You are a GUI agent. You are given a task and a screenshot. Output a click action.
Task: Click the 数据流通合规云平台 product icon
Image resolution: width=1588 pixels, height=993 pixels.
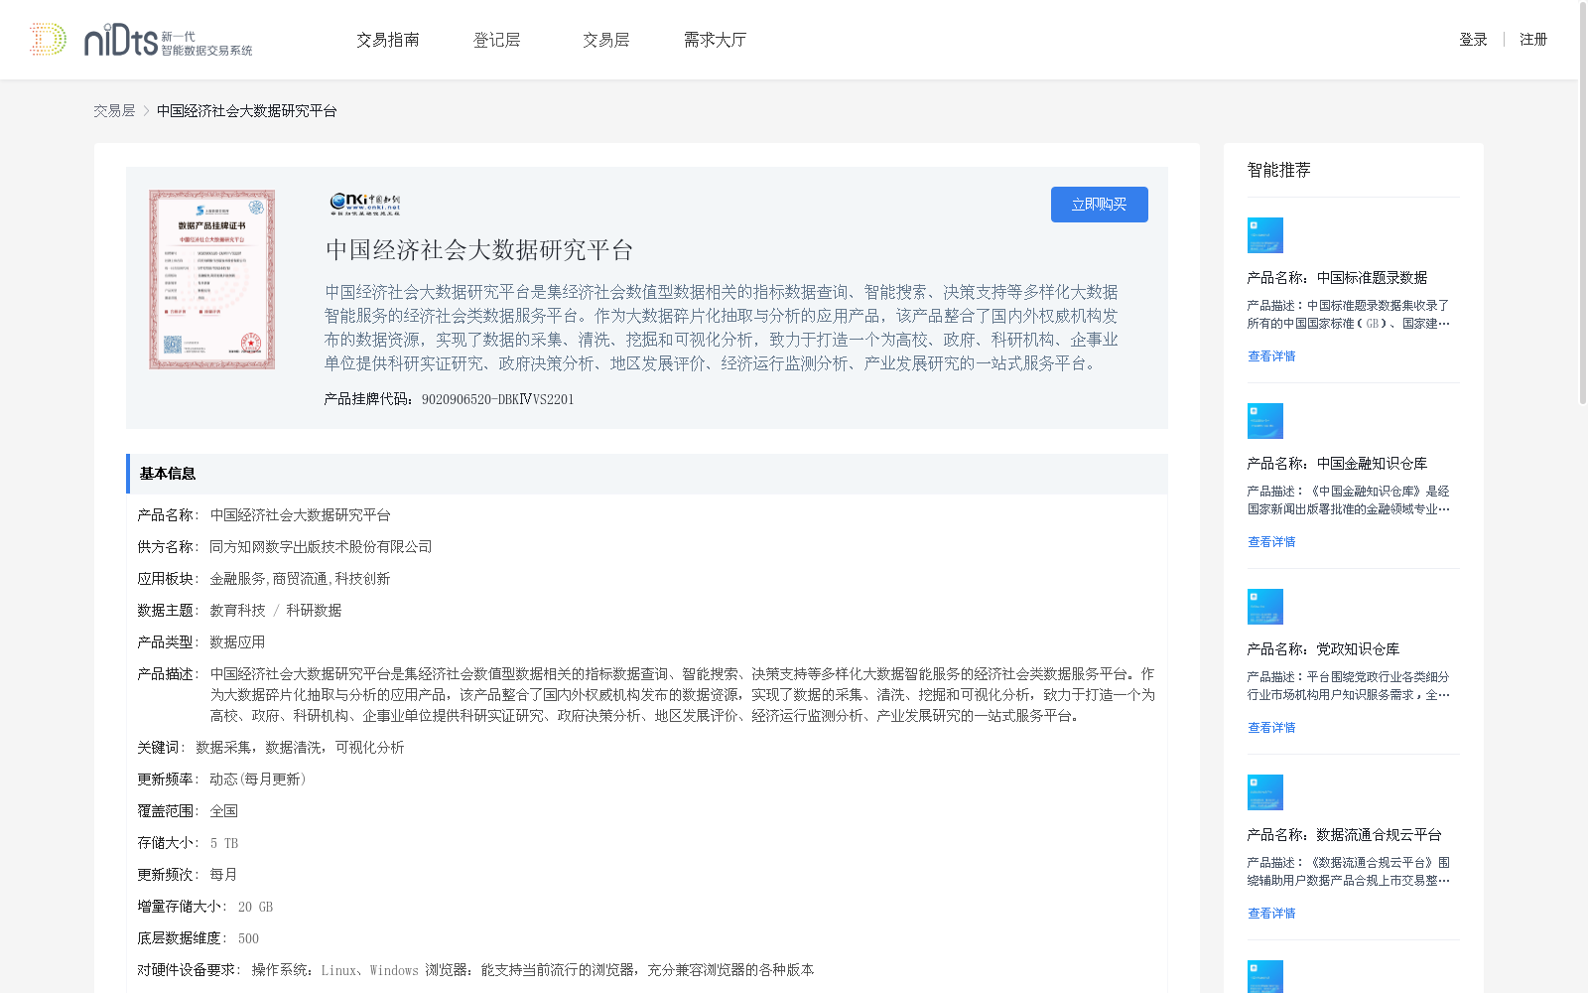1265,792
